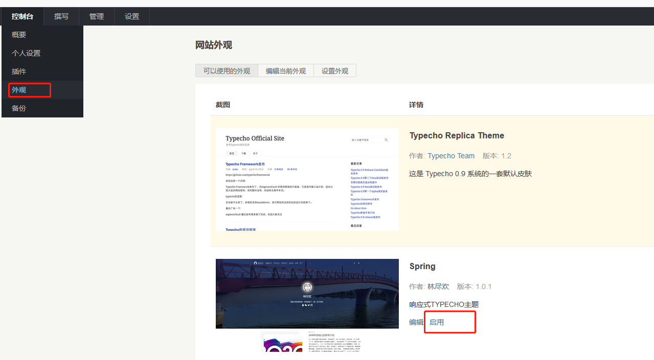The image size is (654, 360).
Task: Click the 这是 Typecho 0.9 系统 description text
Action: tap(470, 174)
